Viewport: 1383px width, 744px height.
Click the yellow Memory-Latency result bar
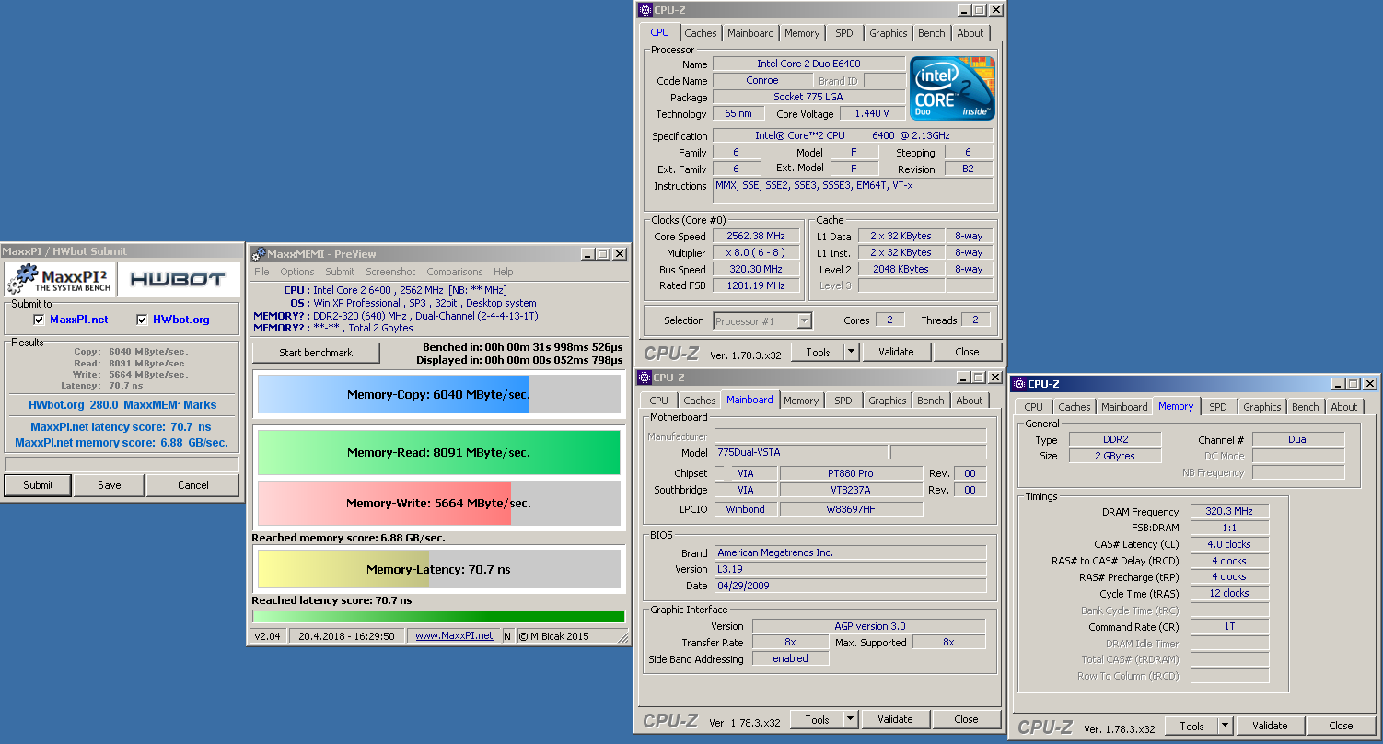click(343, 569)
